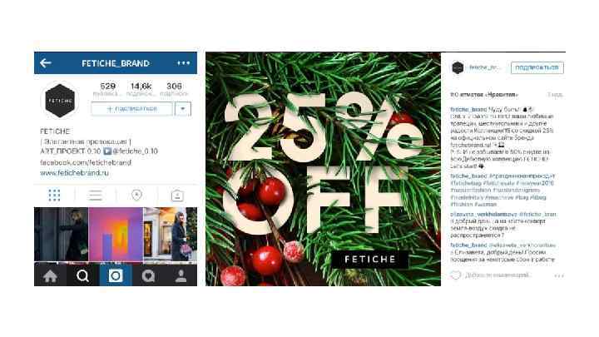This screenshot has height=337, width=599.
Task: Open the www.fetichebrand.ru link
Action: coord(75,173)
